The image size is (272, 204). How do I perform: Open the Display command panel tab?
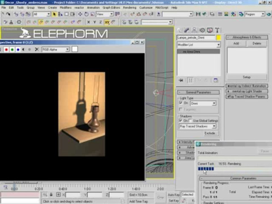tap(210, 30)
